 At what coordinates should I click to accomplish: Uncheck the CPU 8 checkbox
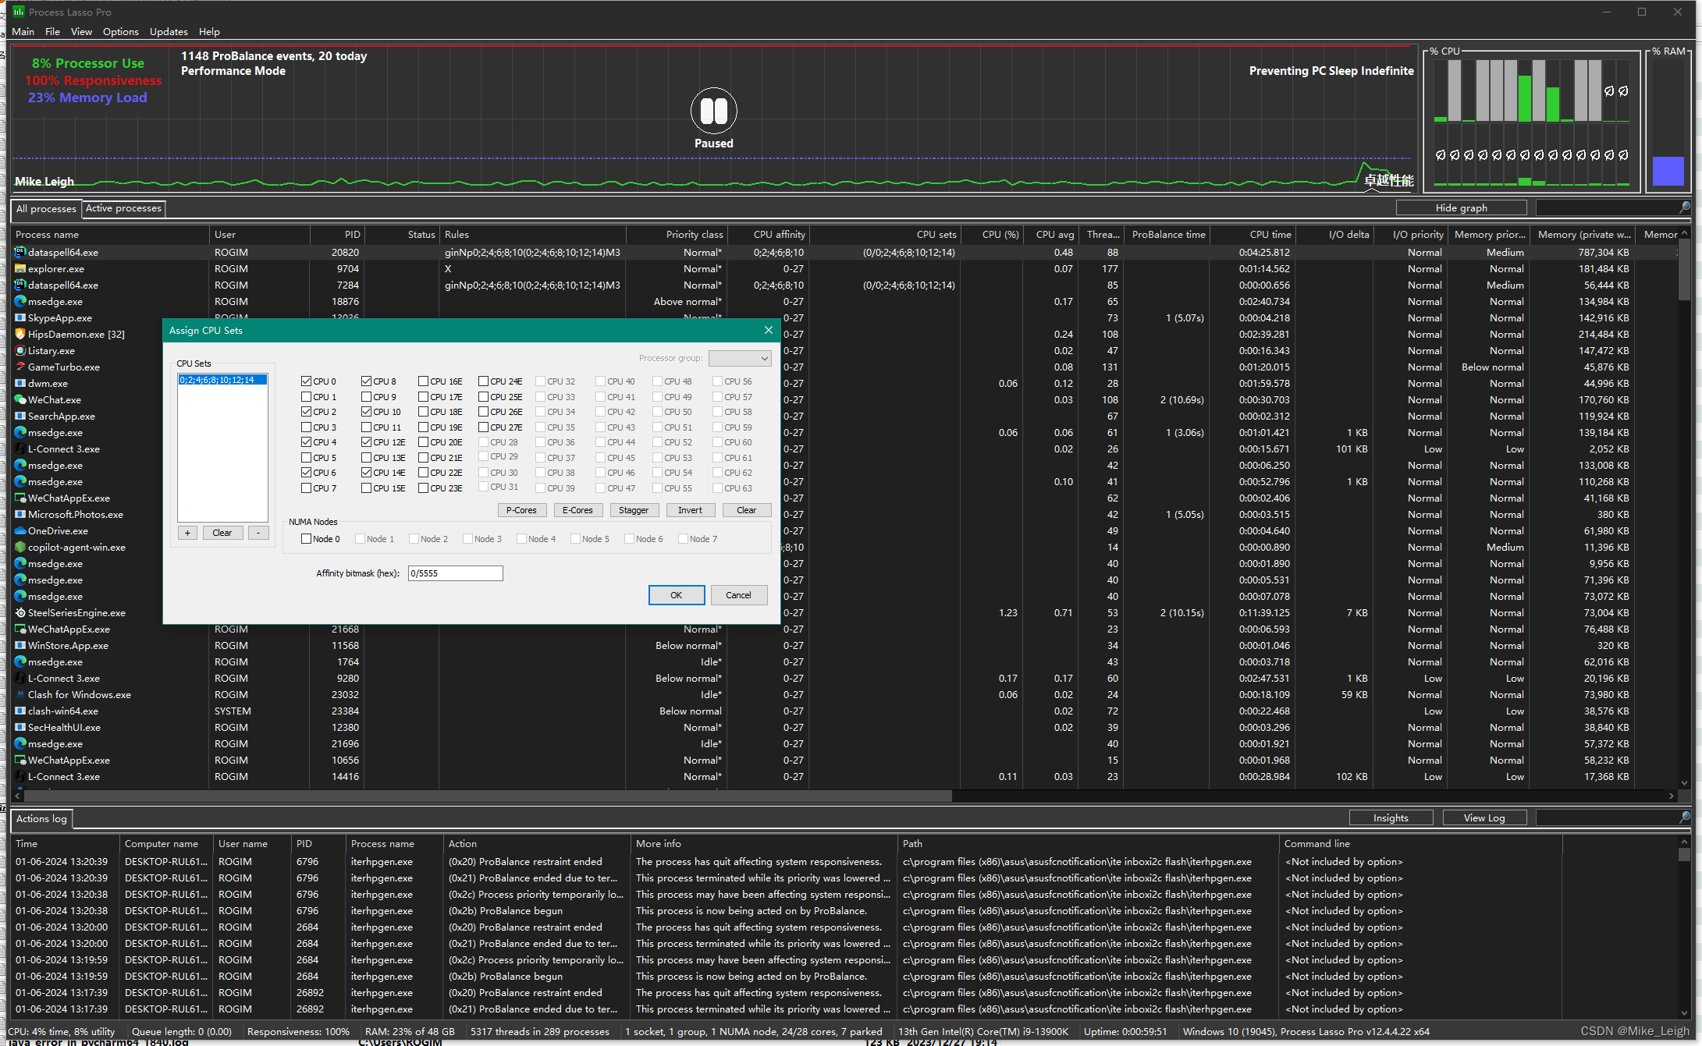tap(367, 381)
